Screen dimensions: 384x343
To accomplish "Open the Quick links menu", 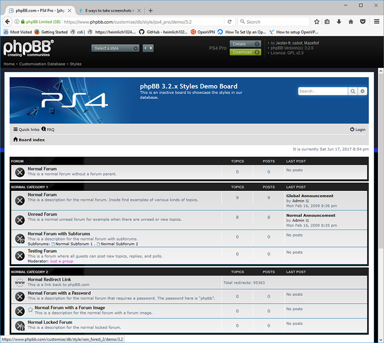I will click(26, 129).
